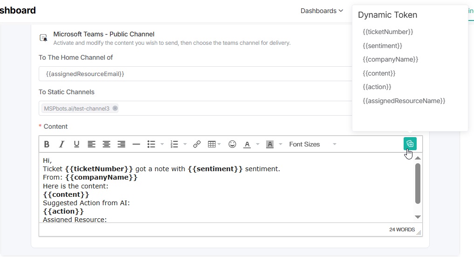
Task: Expand the numbered list style dropdown
Action: (x=185, y=145)
